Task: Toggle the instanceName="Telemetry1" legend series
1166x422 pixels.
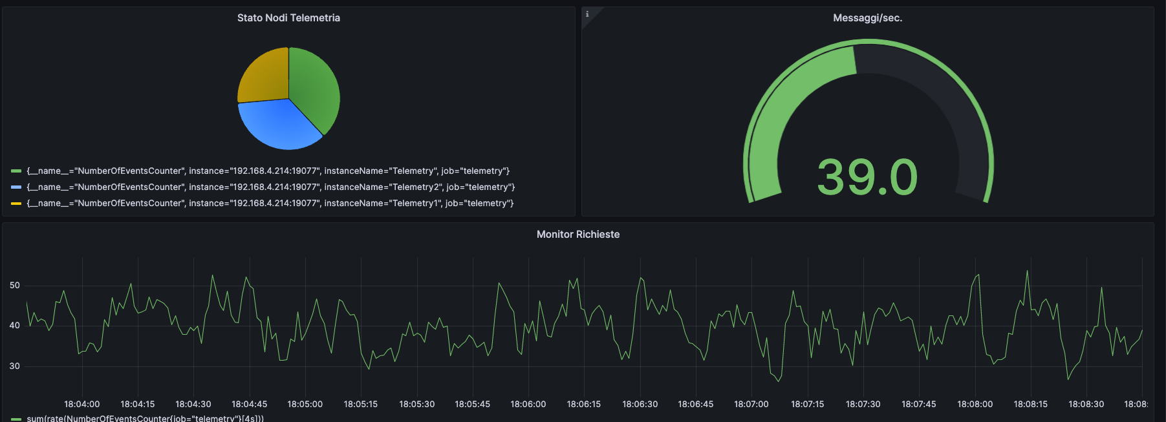Action: click(270, 204)
